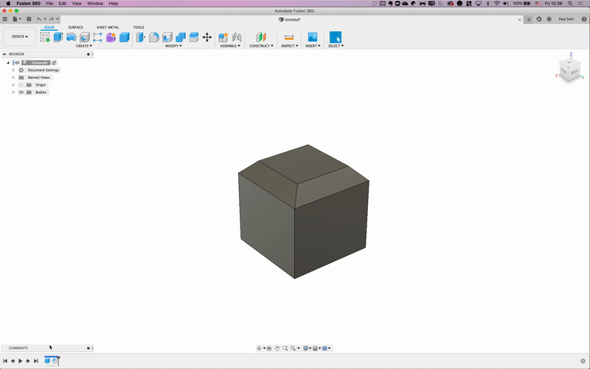Open the Job Status clock icon
Screen dimensions: 590x369
[549, 19]
